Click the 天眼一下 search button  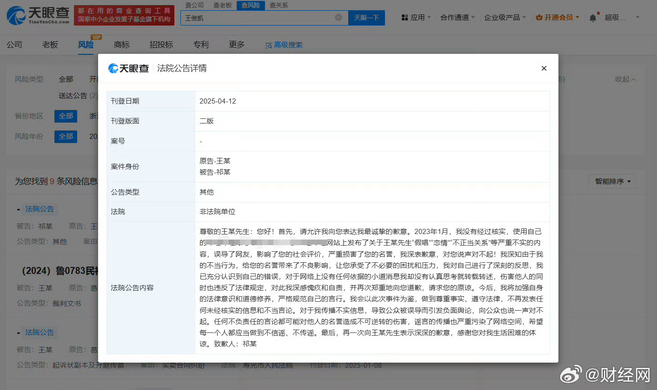point(366,18)
